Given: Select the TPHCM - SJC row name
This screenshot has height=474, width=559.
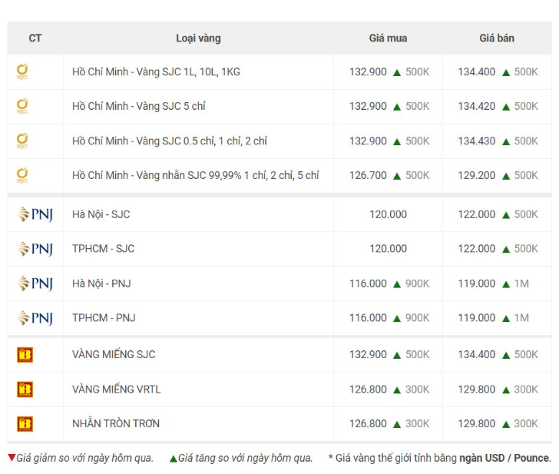Looking at the screenshot, I should coord(104,249).
